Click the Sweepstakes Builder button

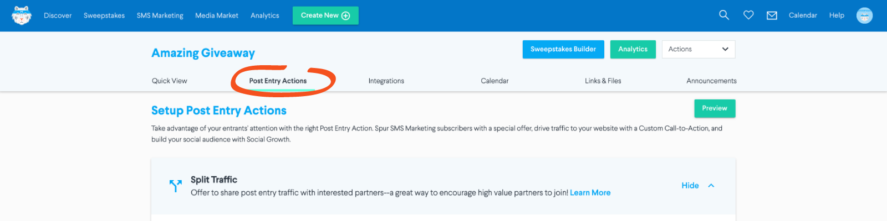[563, 49]
